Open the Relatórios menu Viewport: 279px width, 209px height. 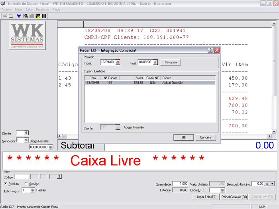pyautogui.click(x=42, y=9)
